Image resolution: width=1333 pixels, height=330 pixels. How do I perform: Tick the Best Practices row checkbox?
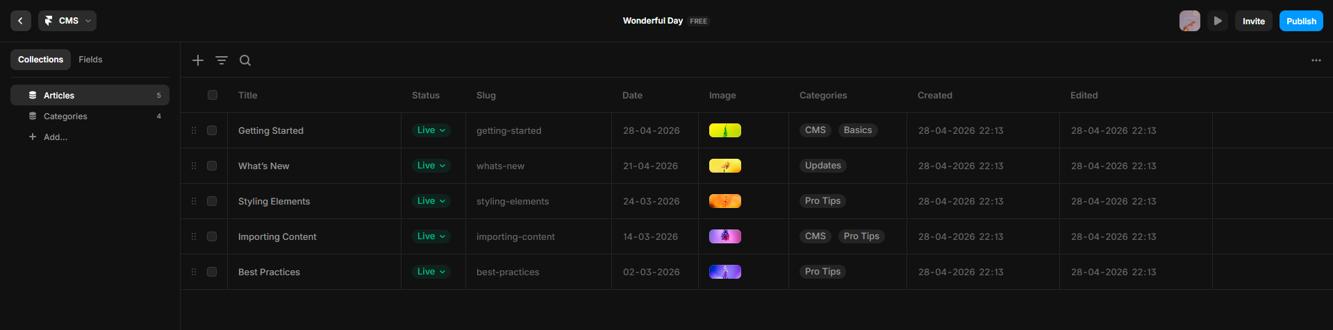tap(212, 272)
